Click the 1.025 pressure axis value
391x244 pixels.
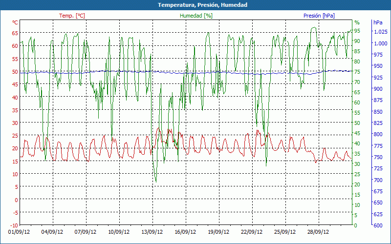coord(381,32)
